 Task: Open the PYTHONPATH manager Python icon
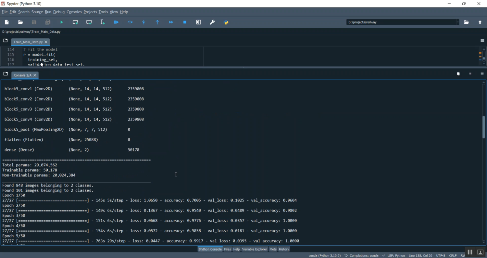[226, 22]
